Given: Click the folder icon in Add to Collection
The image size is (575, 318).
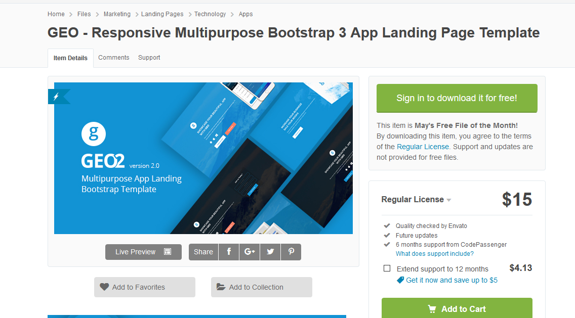Looking at the screenshot, I should pos(221,287).
